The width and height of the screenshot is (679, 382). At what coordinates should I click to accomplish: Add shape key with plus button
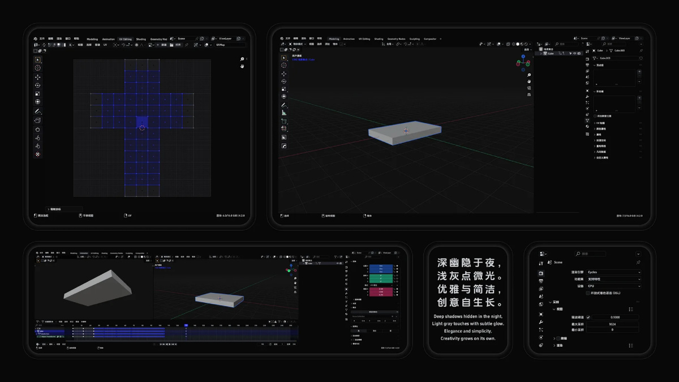pyautogui.click(x=639, y=98)
